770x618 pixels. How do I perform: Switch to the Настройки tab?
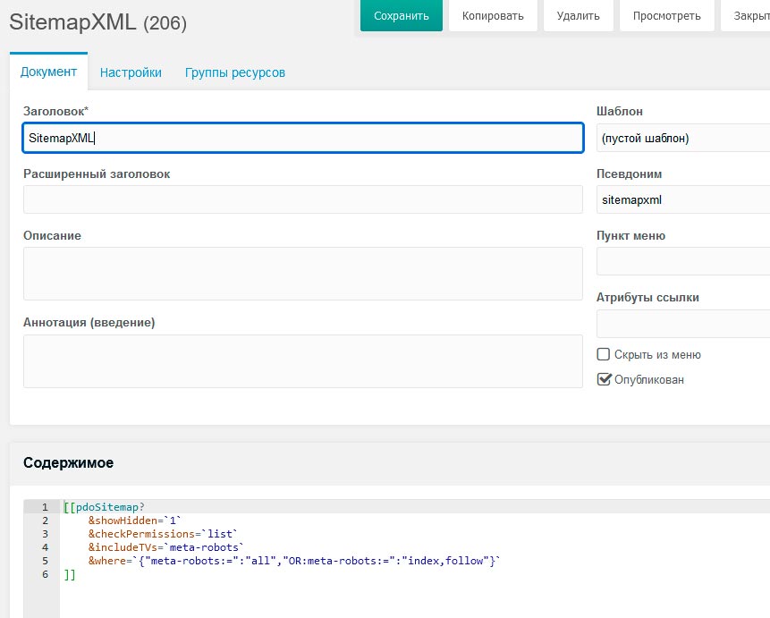(131, 72)
